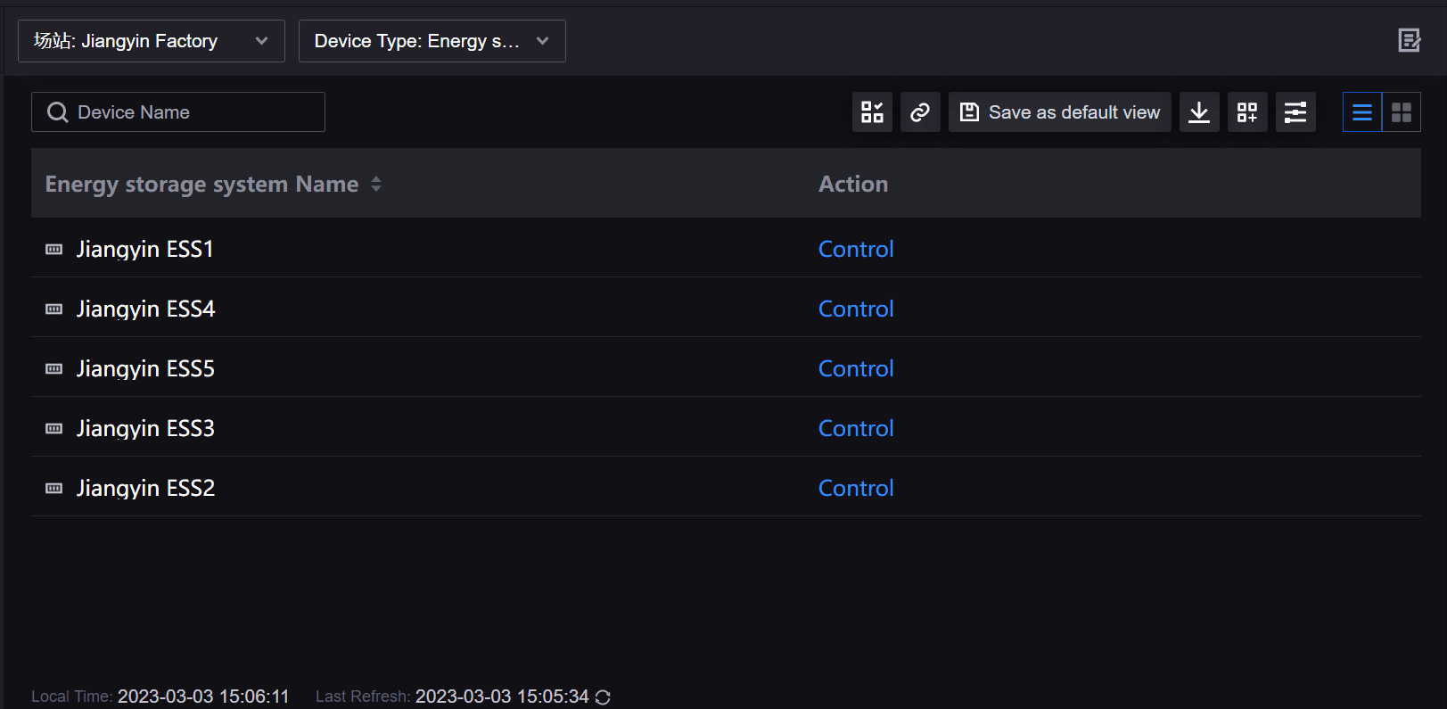Sort by Energy storage system Name
The height and width of the screenshot is (709, 1447).
pos(376,184)
